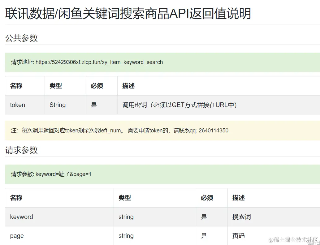Select the page name cell

point(59,236)
